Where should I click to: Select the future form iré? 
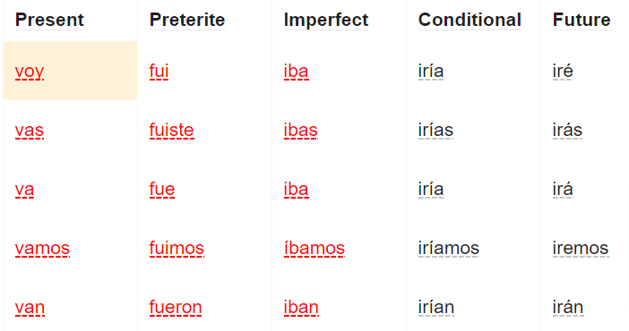click(x=563, y=72)
